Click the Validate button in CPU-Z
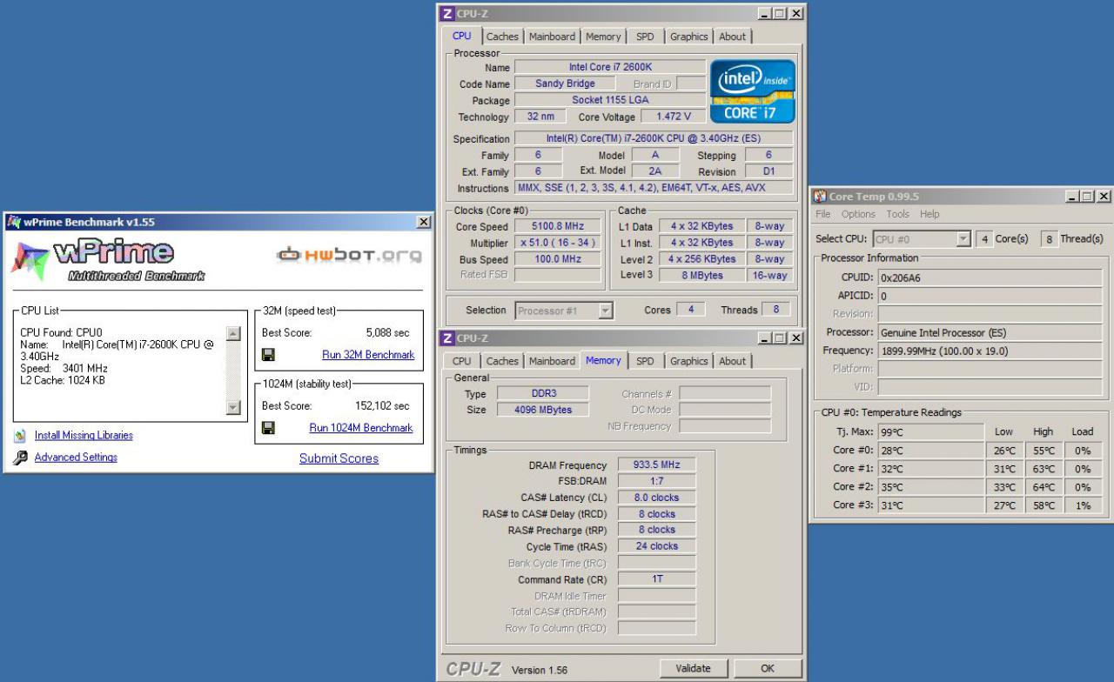 [693, 668]
